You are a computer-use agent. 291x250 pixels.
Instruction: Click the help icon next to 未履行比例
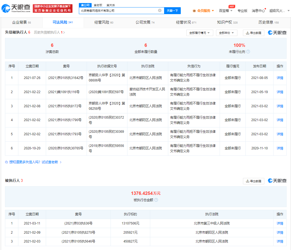click(x=248, y=52)
